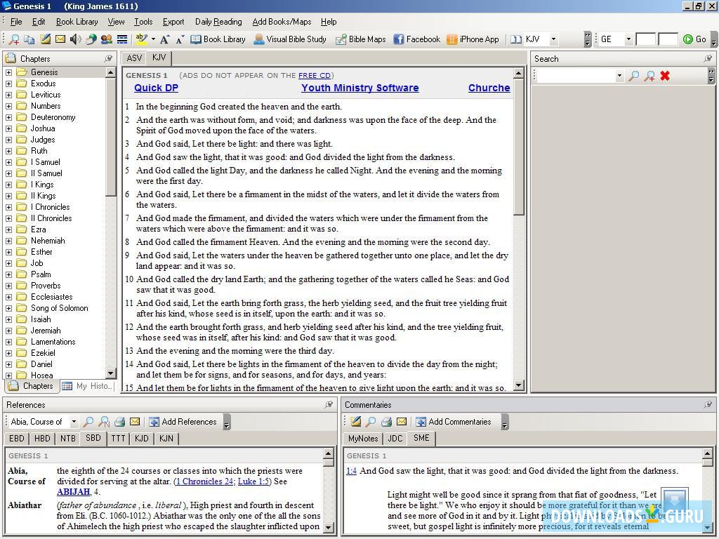This screenshot has width=719, height=539.
Task: Select Deuteronomy in the chapters tree
Action: pyautogui.click(x=53, y=117)
